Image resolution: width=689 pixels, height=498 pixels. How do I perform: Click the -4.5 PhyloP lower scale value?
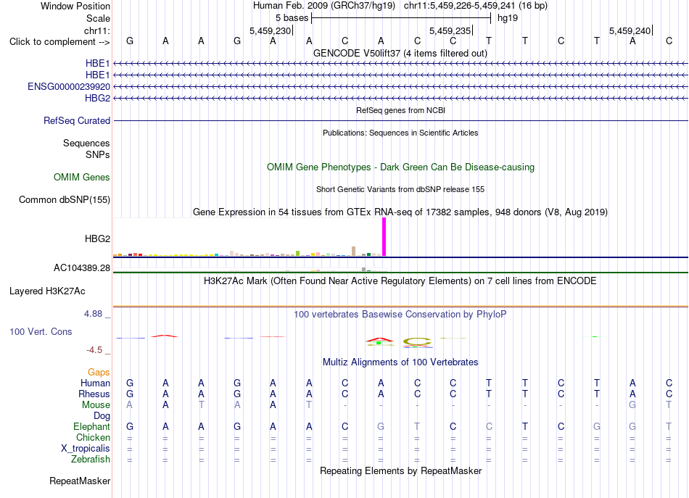pos(94,350)
